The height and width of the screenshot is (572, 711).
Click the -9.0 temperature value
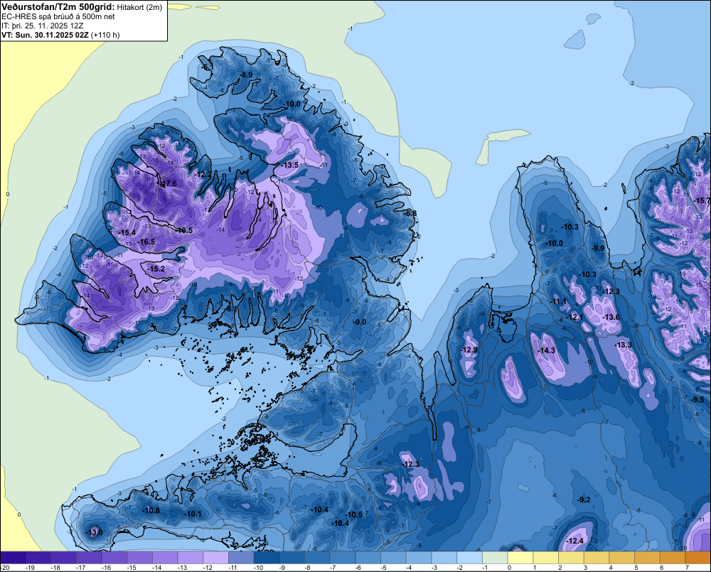tap(360, 322)
